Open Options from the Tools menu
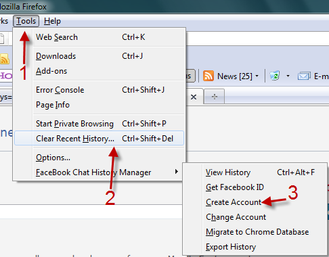The height and width of the screenshot is (257, 329). pos(100,158)
